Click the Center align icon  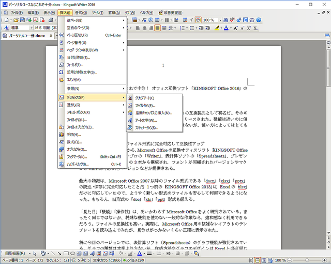coord(144,28)
